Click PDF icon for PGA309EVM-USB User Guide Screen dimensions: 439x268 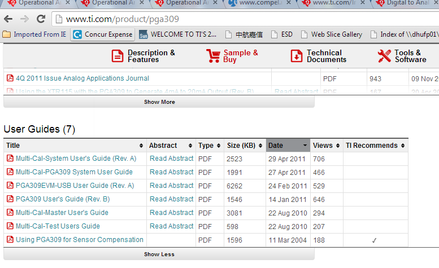tap(10, 185)
